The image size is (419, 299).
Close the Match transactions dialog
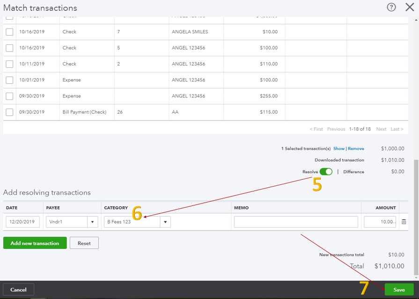click(410, 7)
